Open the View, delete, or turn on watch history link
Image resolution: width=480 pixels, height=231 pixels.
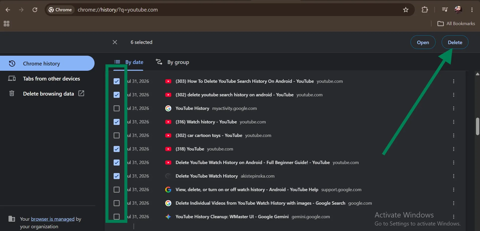(x=247, y=190)
